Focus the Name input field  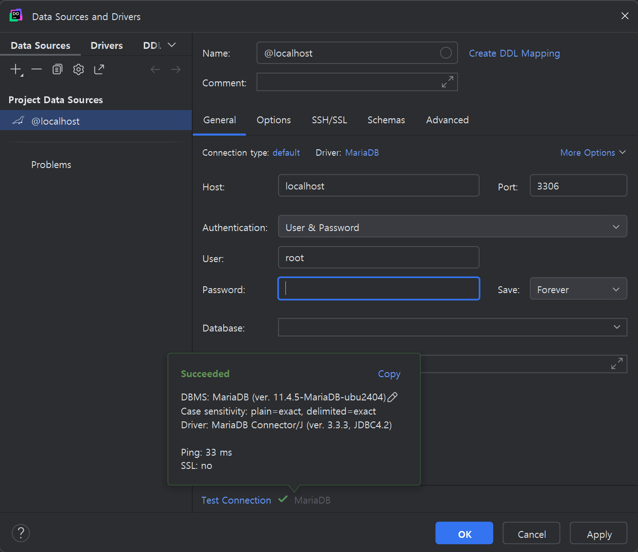tap(357, 53)
